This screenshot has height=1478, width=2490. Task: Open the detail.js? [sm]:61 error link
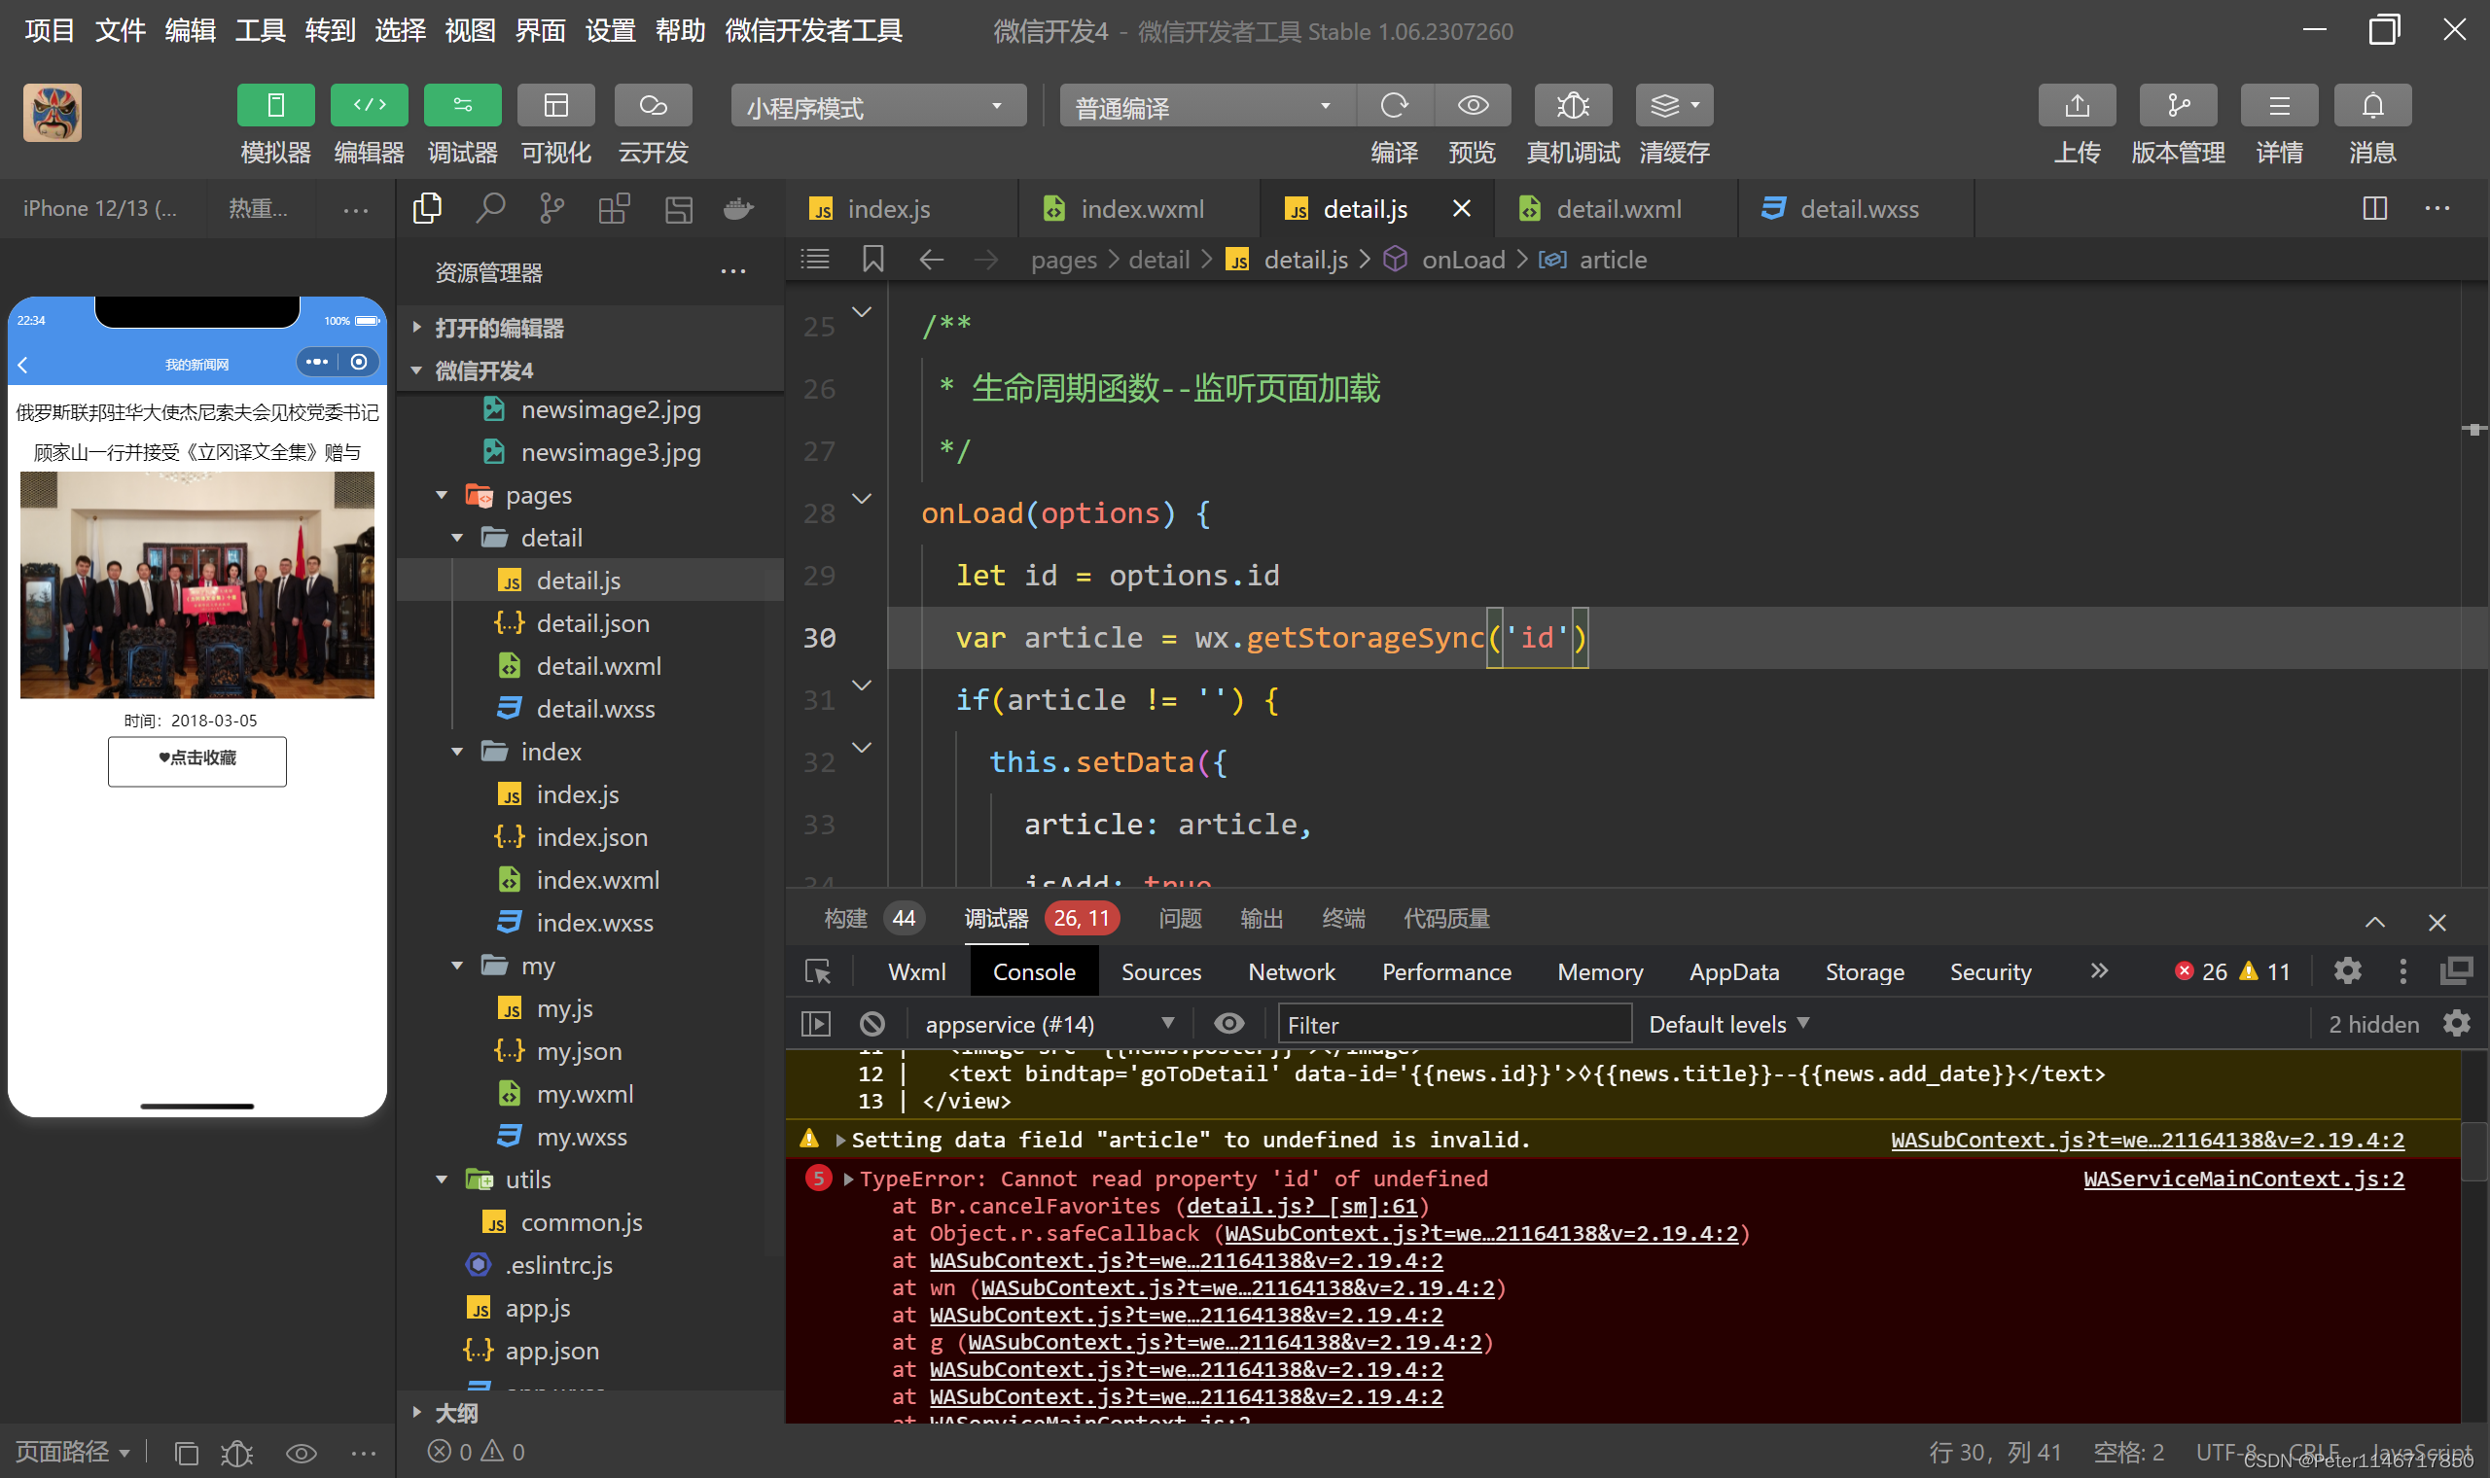point(1300,1206)
